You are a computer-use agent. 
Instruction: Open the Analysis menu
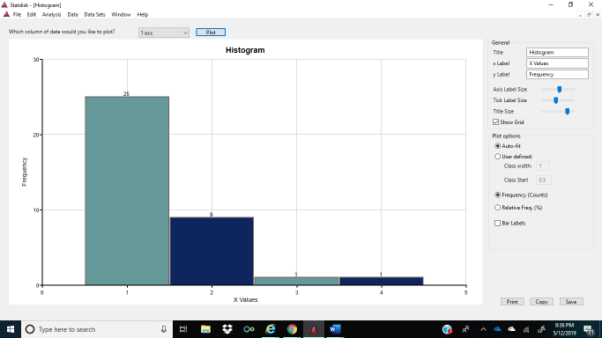click(x=51, y=15)
